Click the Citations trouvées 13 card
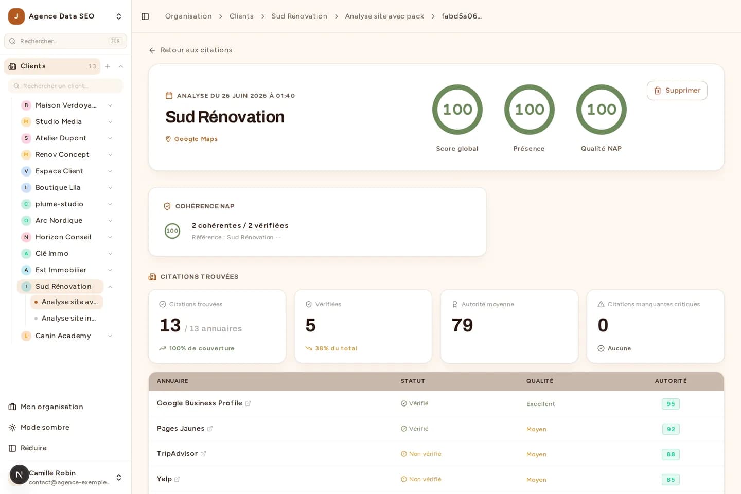This screenshot has height=494, width=741. 217,326
